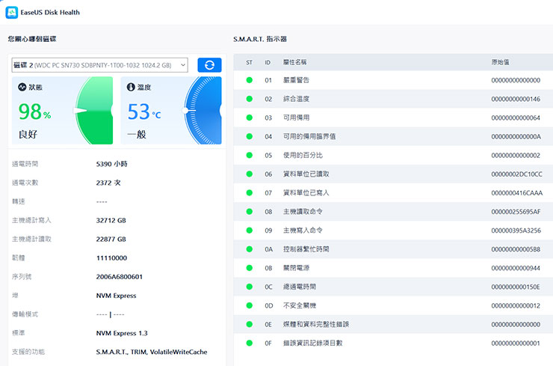Click the green status dot for ID 04
Viewport: 553px width, 366px height.
coord(250,136)
